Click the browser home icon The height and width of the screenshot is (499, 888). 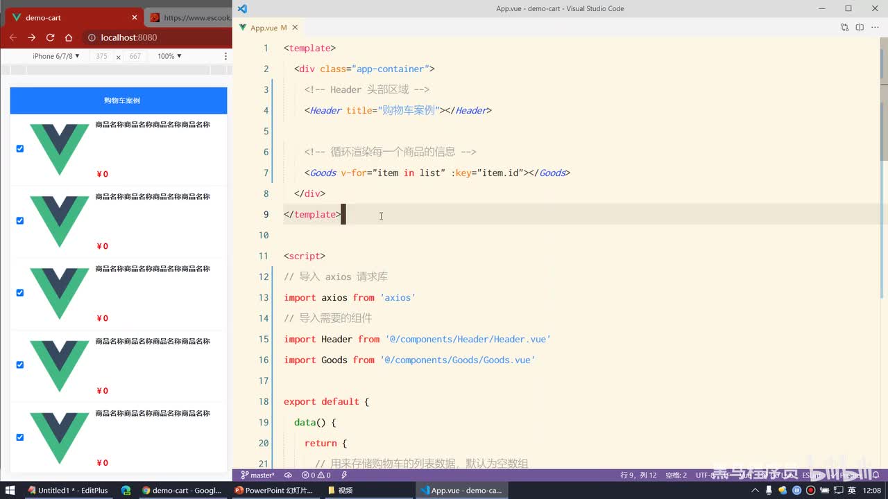(x=69, y=37)
